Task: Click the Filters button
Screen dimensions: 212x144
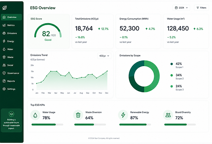Action: coord(201,8)
